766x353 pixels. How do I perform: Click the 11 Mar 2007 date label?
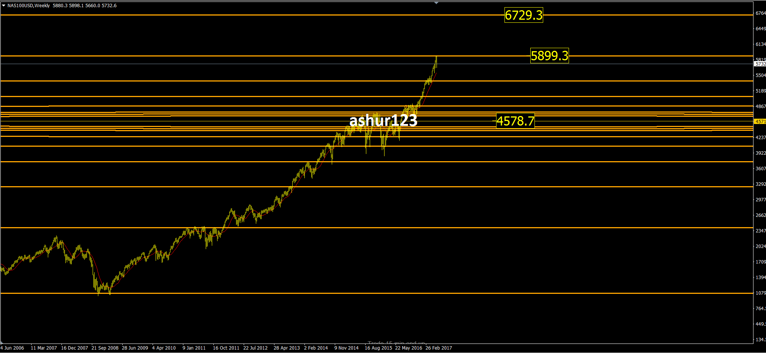(44, 348)
